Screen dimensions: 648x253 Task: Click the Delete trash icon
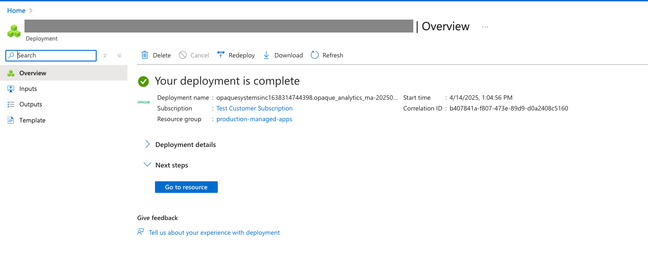[145, 55]
